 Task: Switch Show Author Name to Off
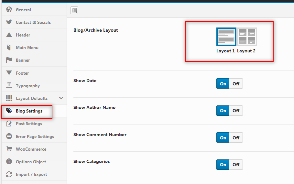point(236,111)
